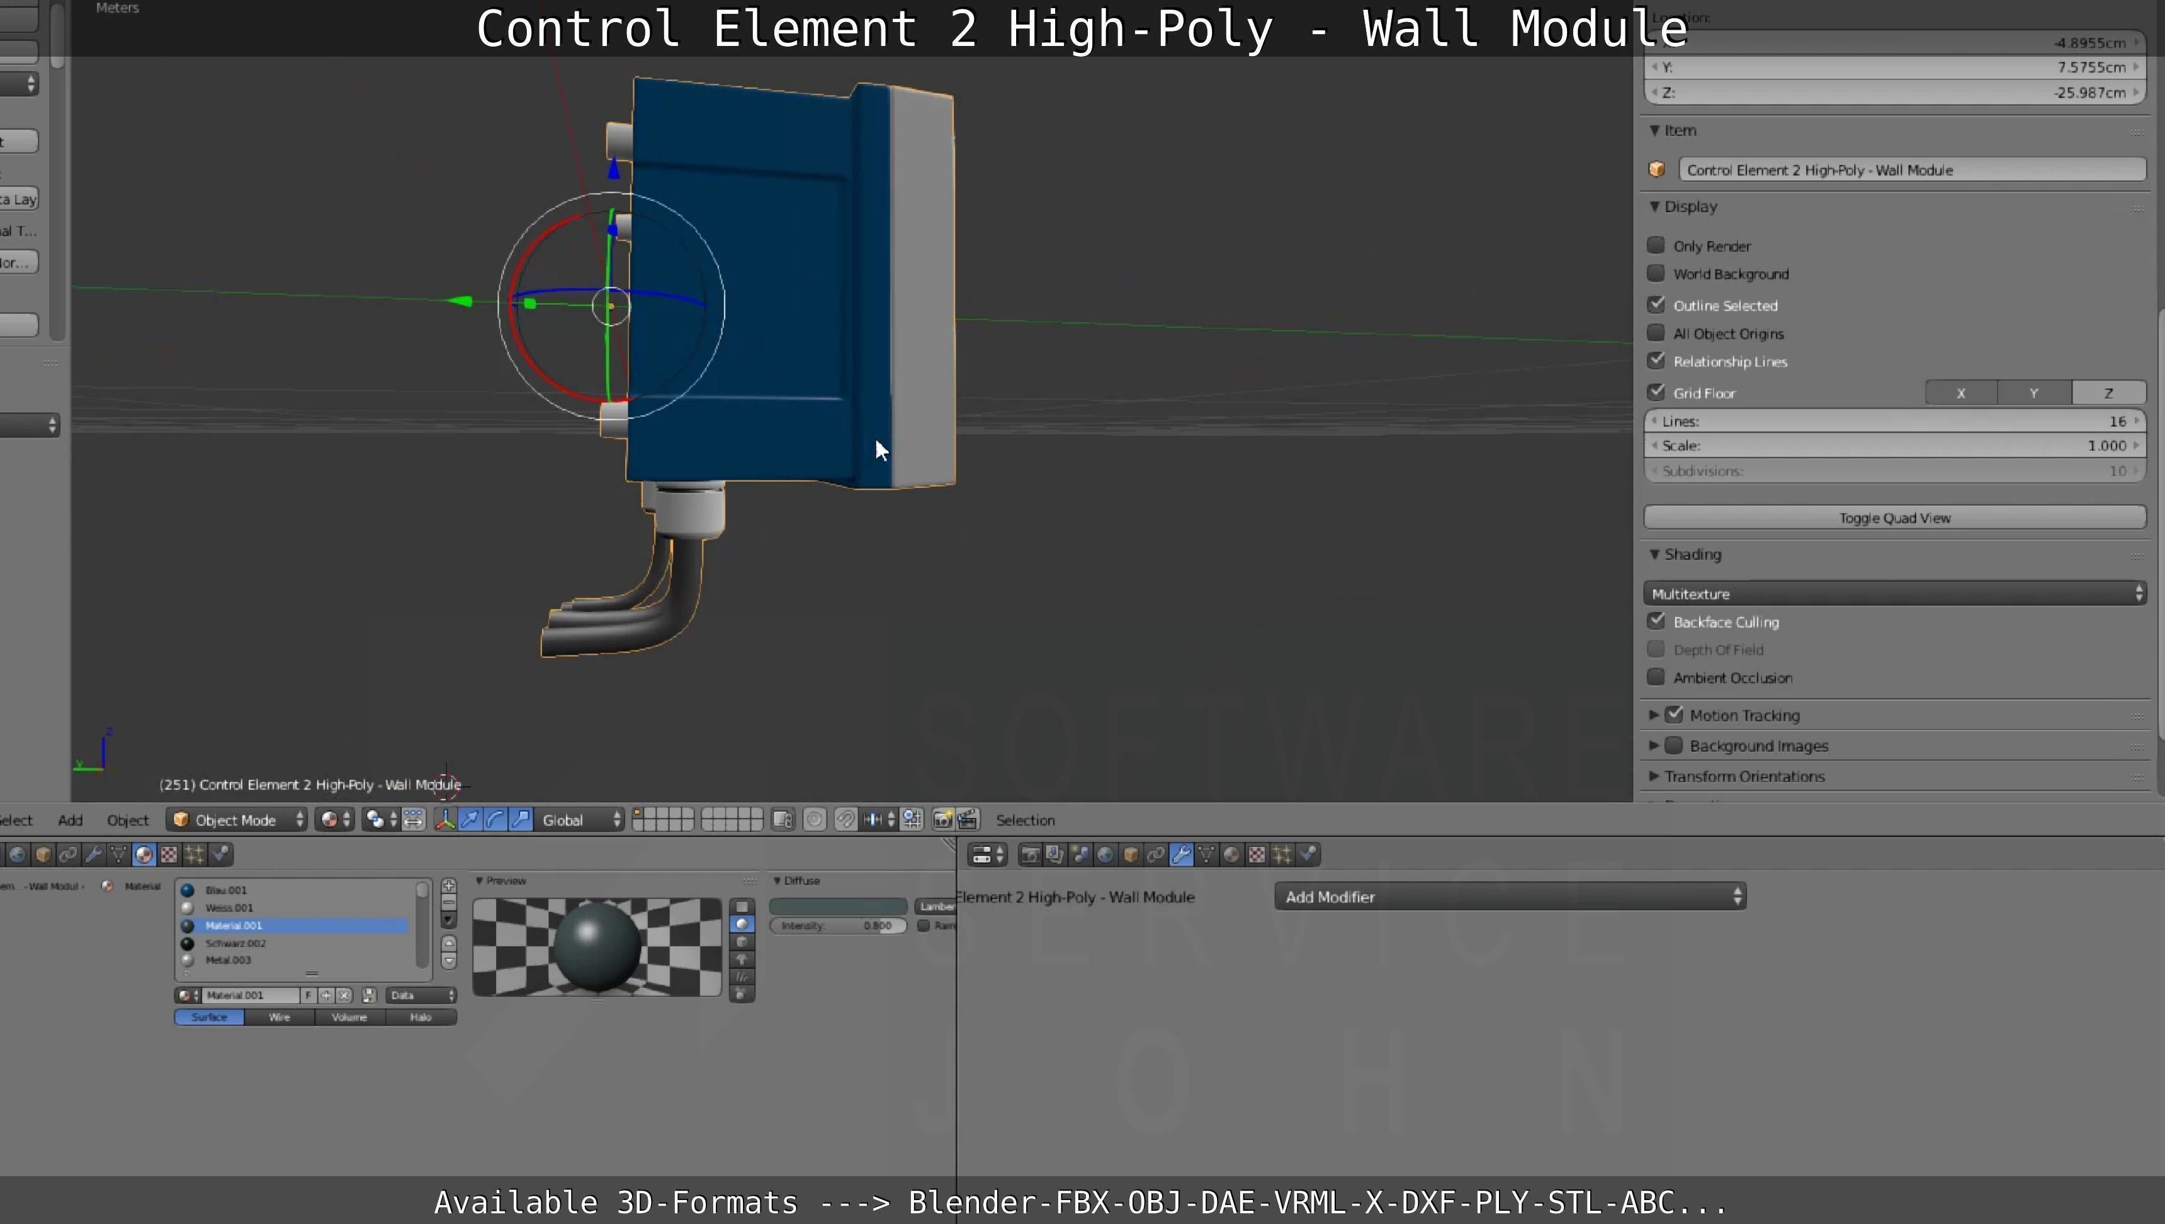2165x1224 pixels.
Task: Open Multitexture shading dropdown
Action: point(1895,594)
